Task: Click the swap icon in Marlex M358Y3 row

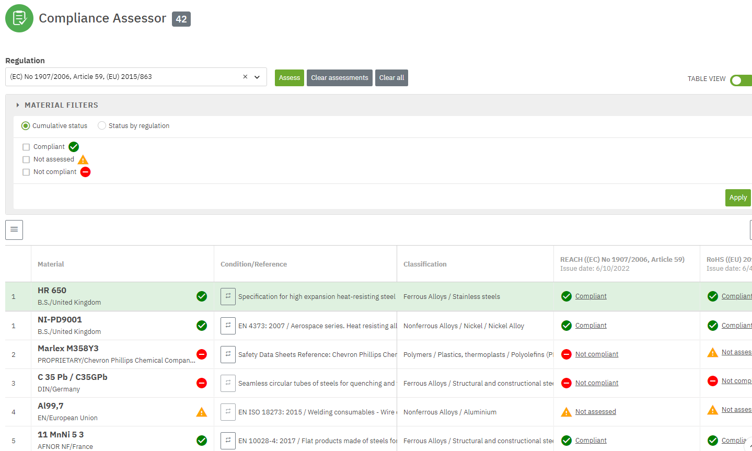Action: 228,354
